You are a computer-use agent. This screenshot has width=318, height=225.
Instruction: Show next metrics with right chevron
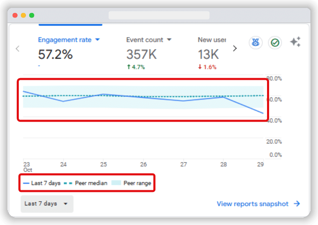[235, 48]
